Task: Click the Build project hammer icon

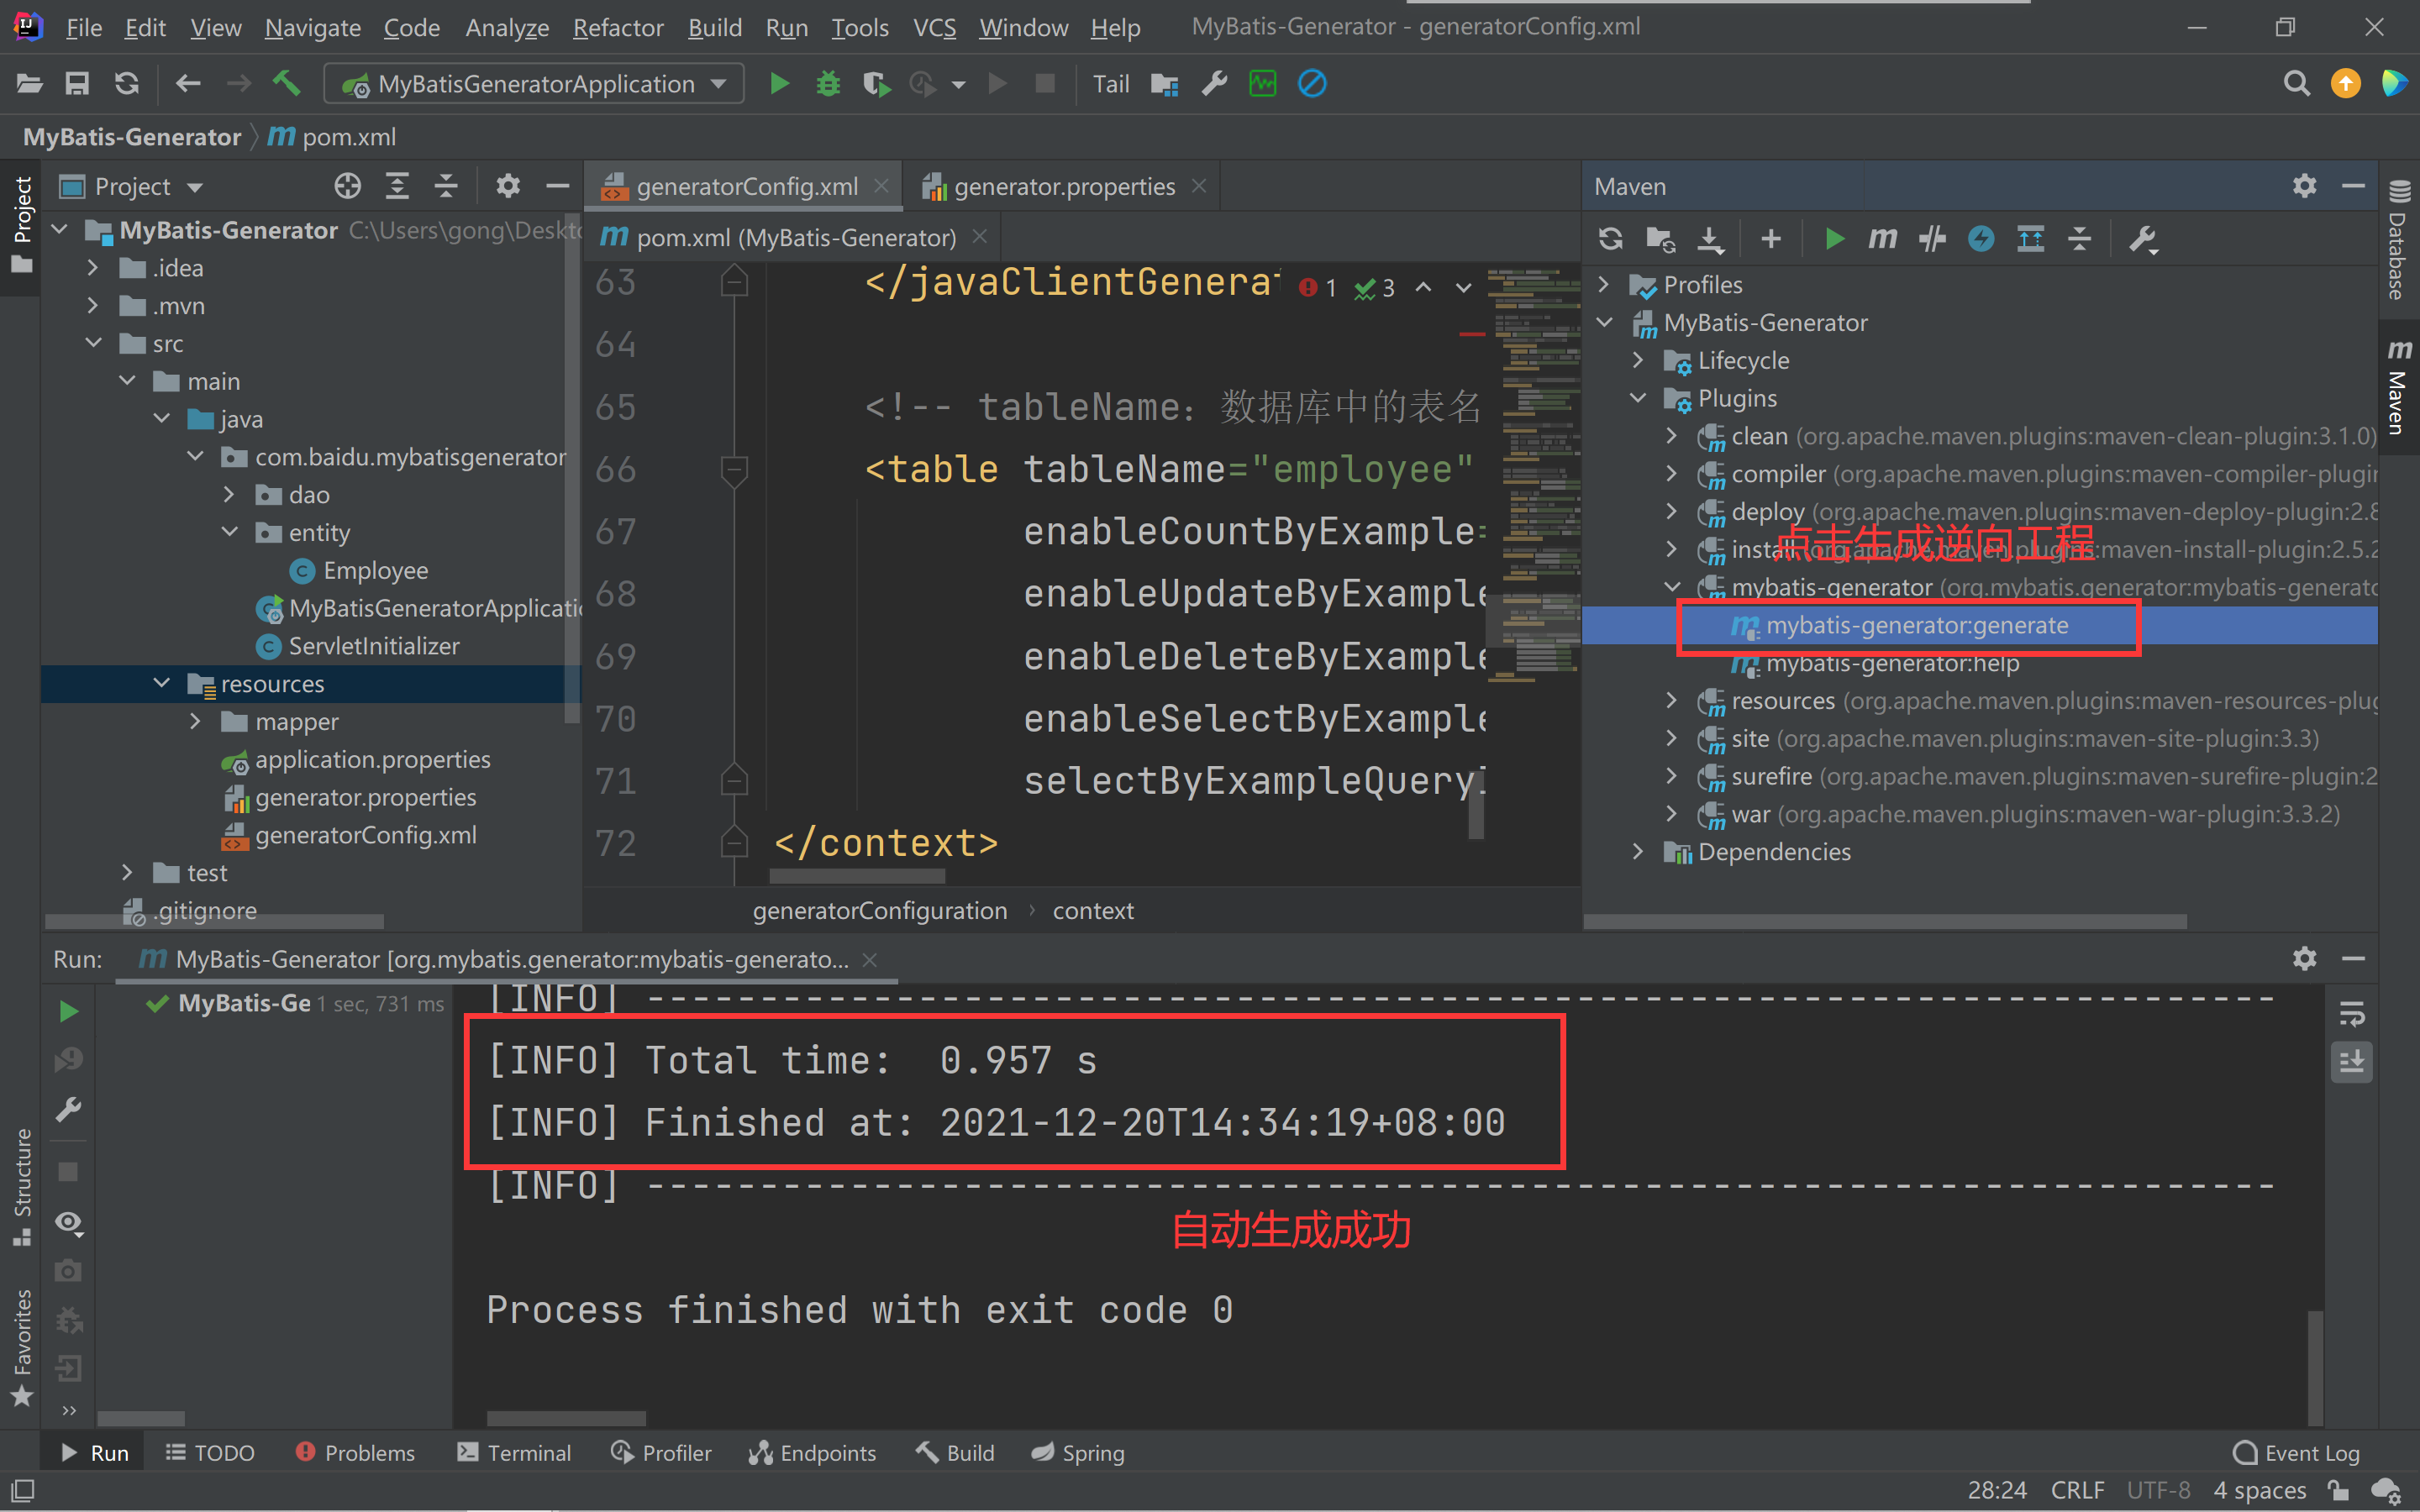Action: click(287, 84)
